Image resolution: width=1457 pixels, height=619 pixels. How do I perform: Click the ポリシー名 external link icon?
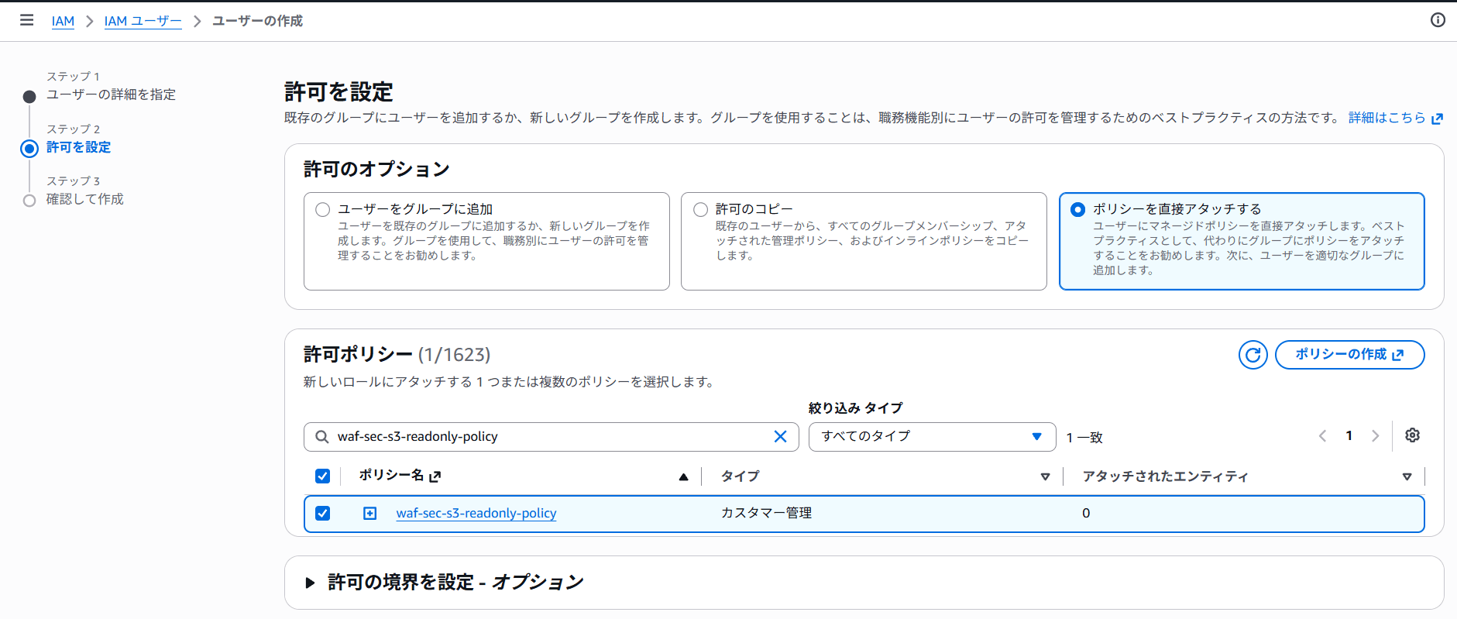coord(435,476)
